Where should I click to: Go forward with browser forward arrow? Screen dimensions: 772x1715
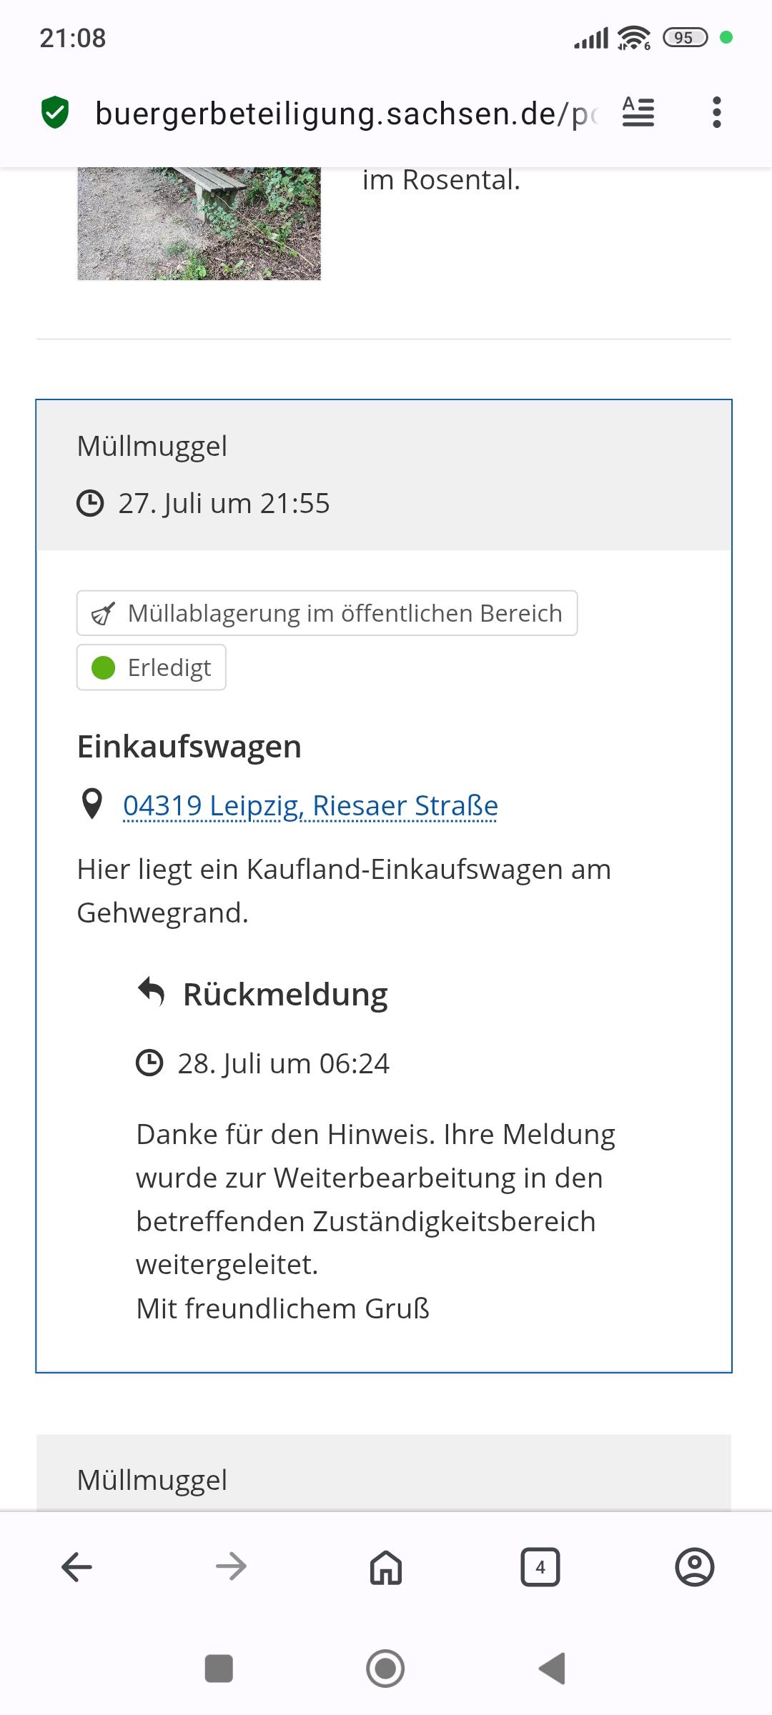point(231,1567)
